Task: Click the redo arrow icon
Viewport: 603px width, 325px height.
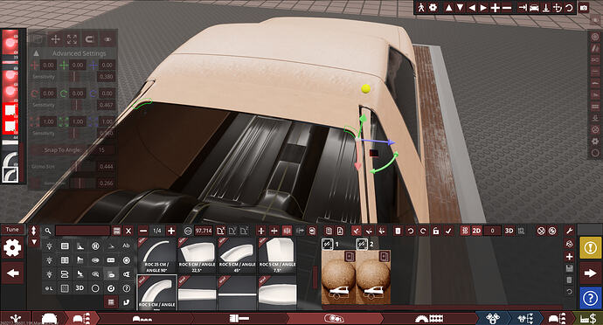Action: tap(423, 231)
